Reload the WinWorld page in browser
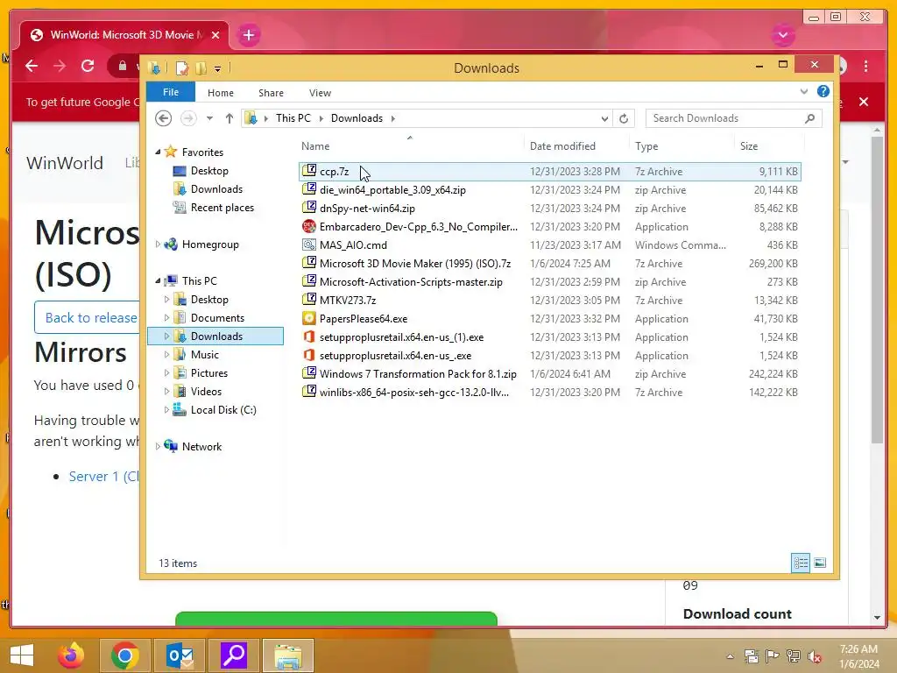The image size is (897, 673). click(88, 66)
